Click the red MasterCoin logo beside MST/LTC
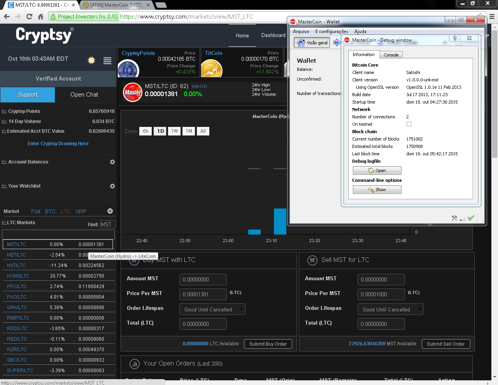498x385 pixels. coord(133,92)
